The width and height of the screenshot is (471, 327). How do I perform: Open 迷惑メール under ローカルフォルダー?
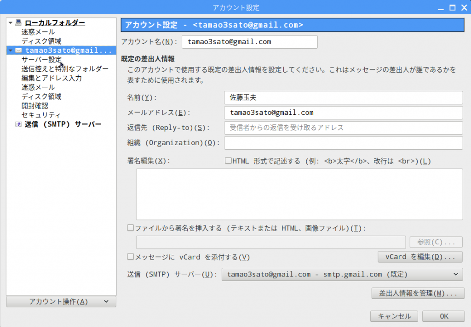point(38,32)
